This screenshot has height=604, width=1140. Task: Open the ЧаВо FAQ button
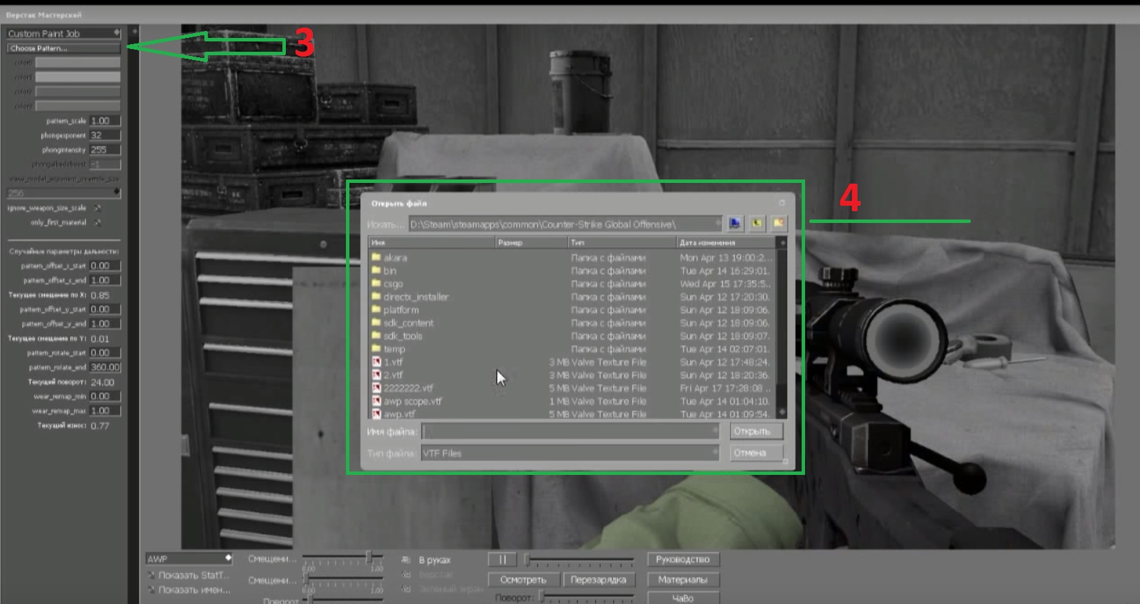683,598
